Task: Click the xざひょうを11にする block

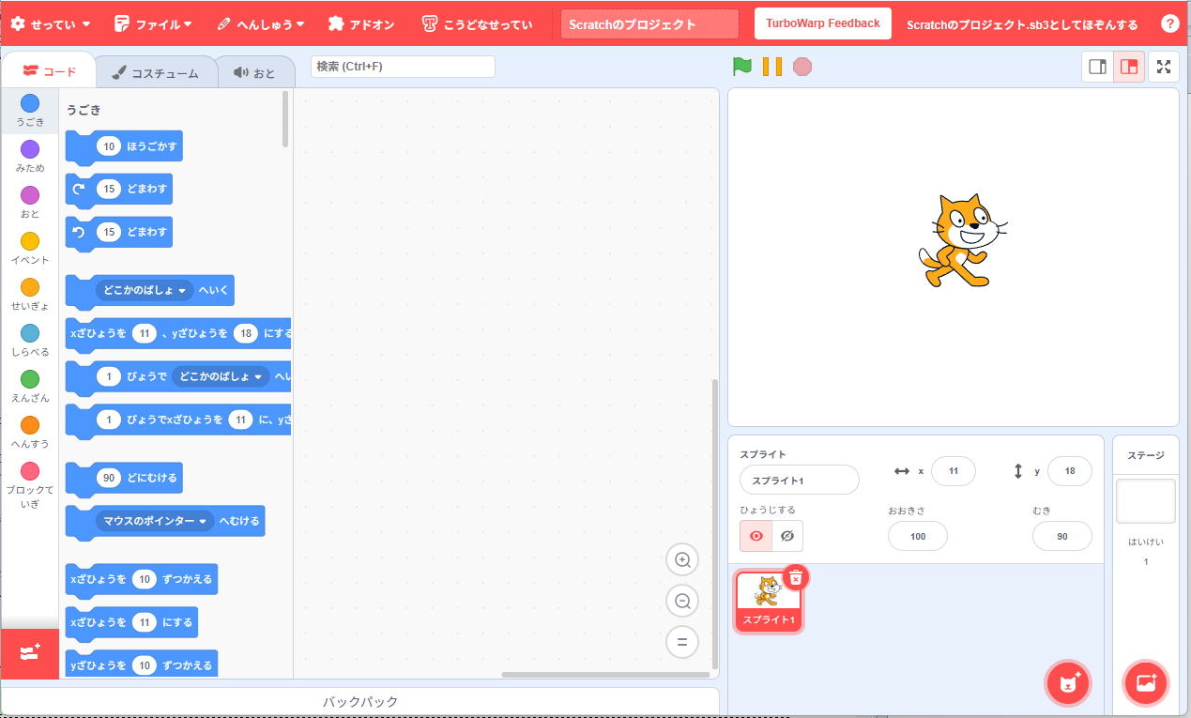Action: click(x=131, y=623)
